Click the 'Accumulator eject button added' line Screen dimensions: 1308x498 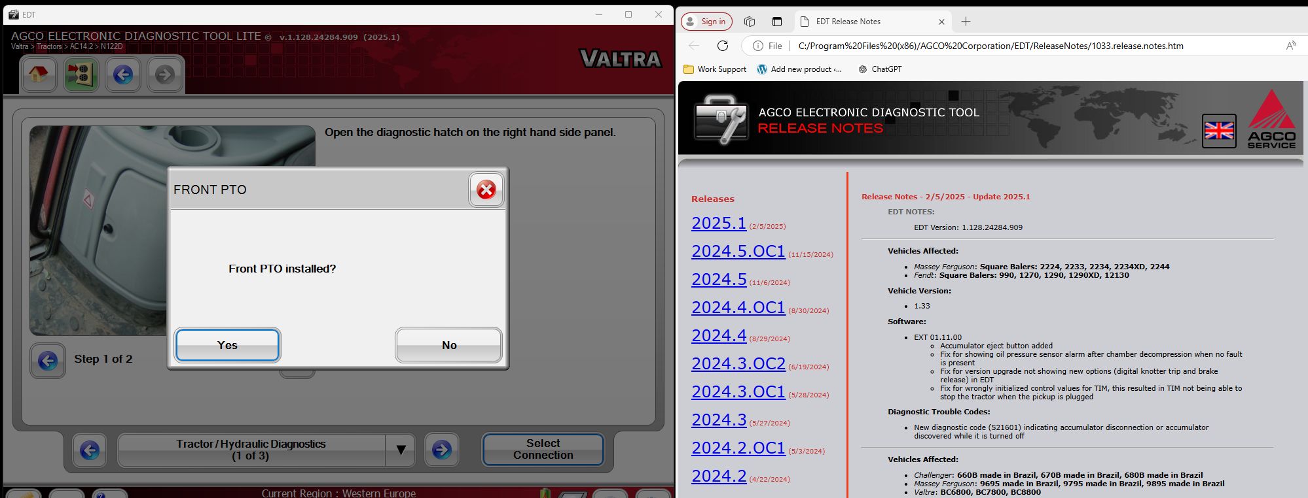point(996,346)
